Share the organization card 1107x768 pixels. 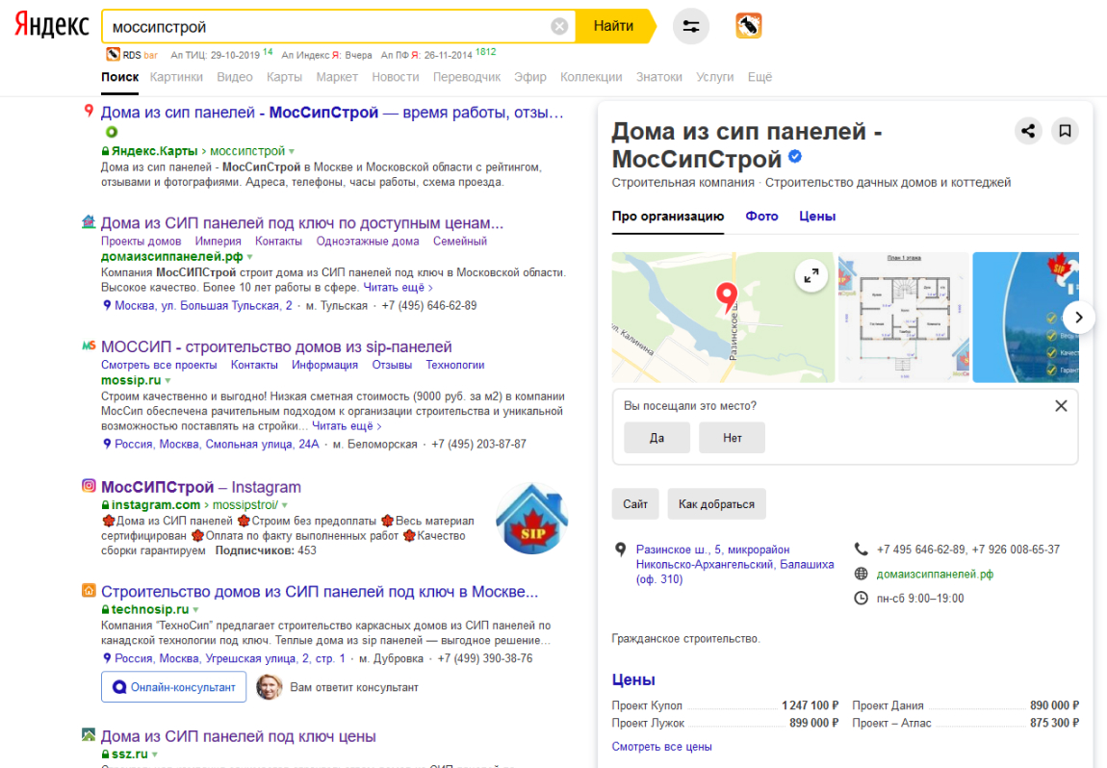click(x=1028, y=131)
